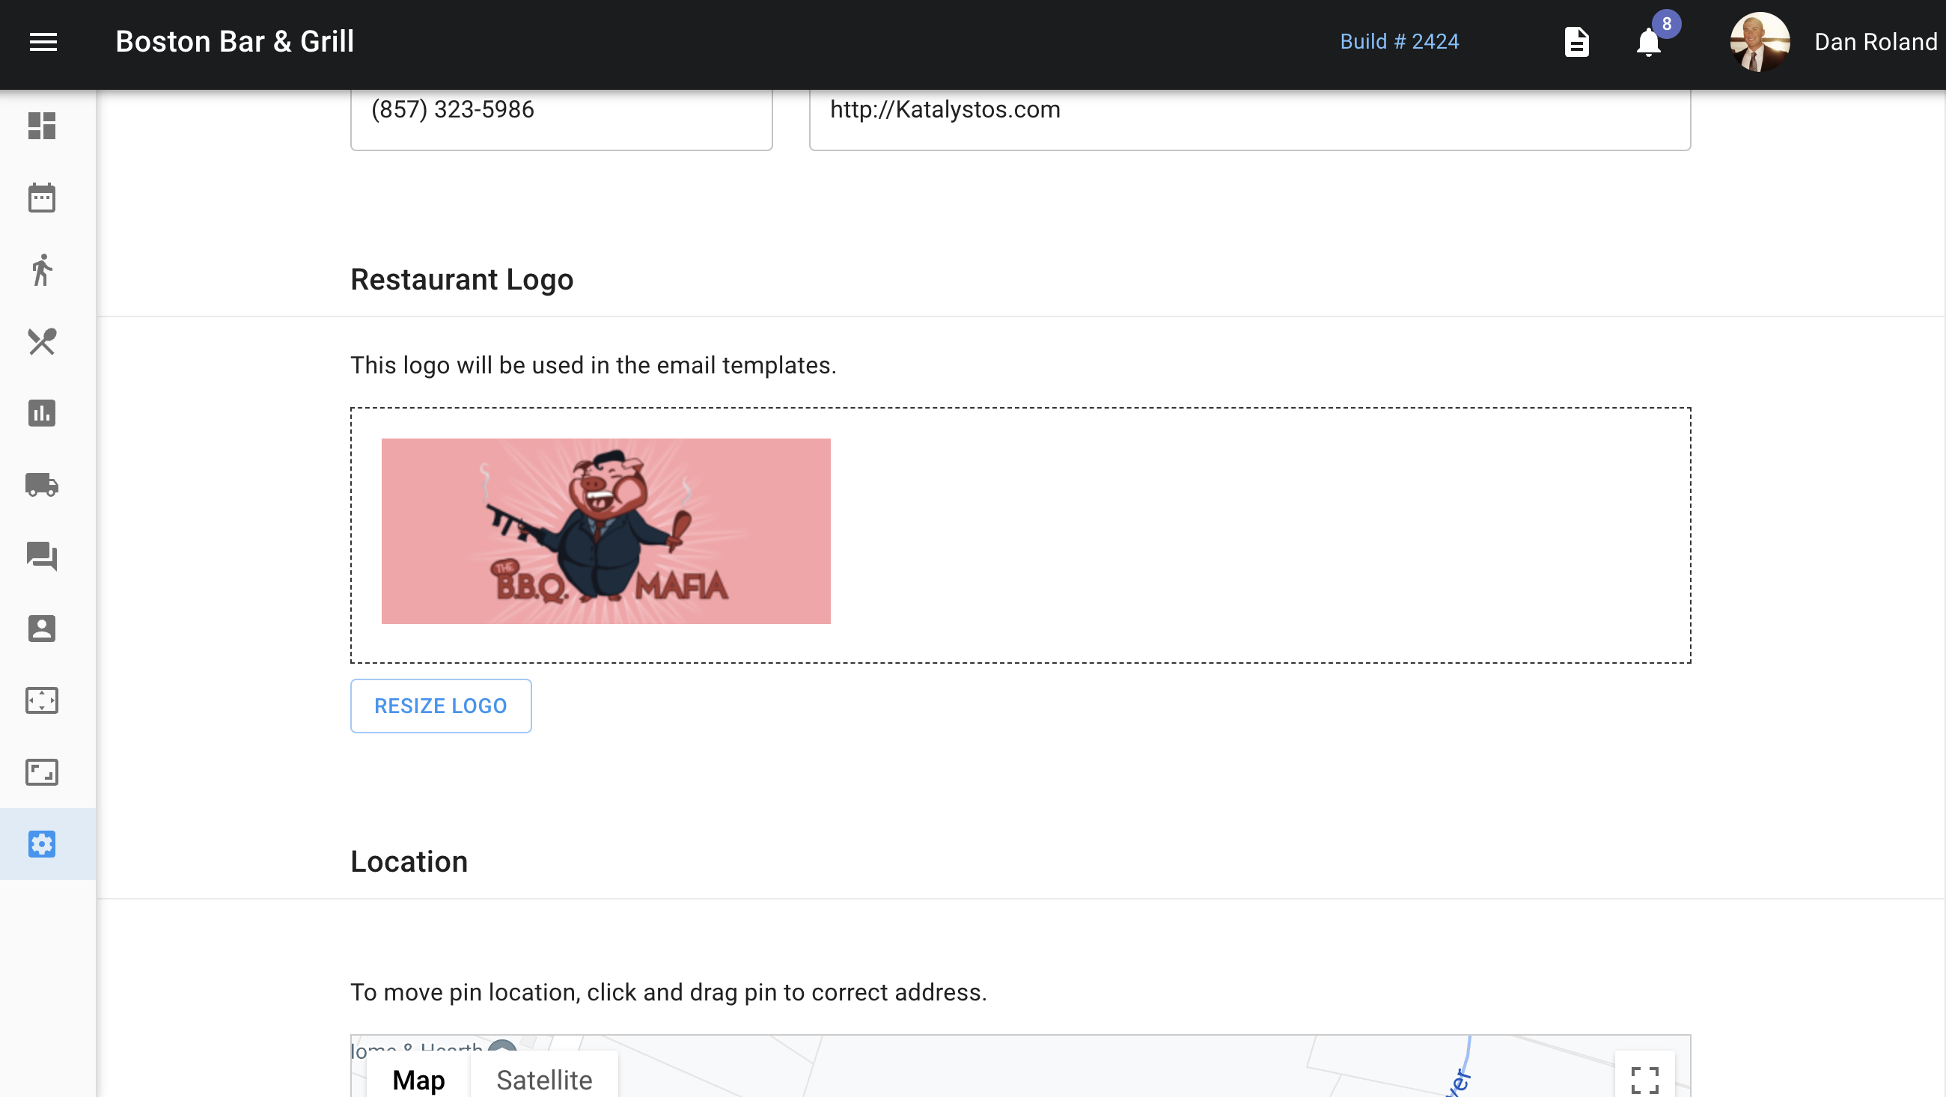
Task: Click the walking person sidebar icon
Action: tap(43, 270)
